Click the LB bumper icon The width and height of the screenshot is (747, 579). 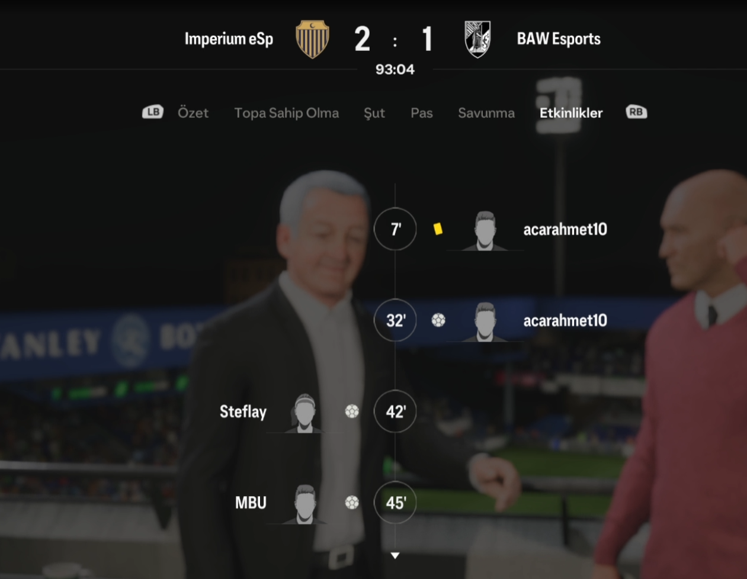point(152,112)
